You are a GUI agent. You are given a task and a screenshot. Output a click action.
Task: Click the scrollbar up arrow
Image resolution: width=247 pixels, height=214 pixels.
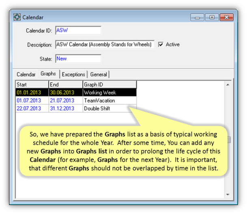coord(228,85)
